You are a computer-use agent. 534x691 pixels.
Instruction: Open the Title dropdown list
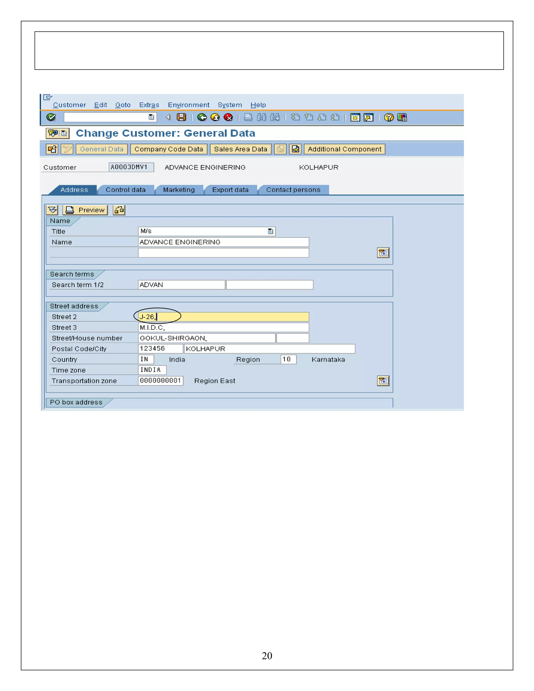pyautogui.click(x=270, y=231)
